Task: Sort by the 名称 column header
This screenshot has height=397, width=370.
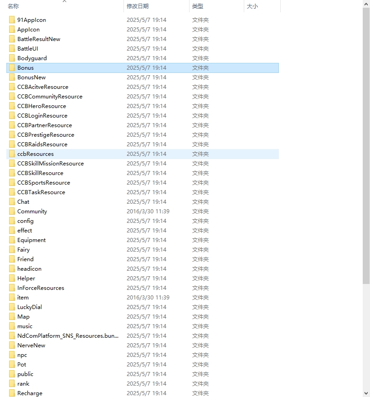Action: (x=13, y=6)
